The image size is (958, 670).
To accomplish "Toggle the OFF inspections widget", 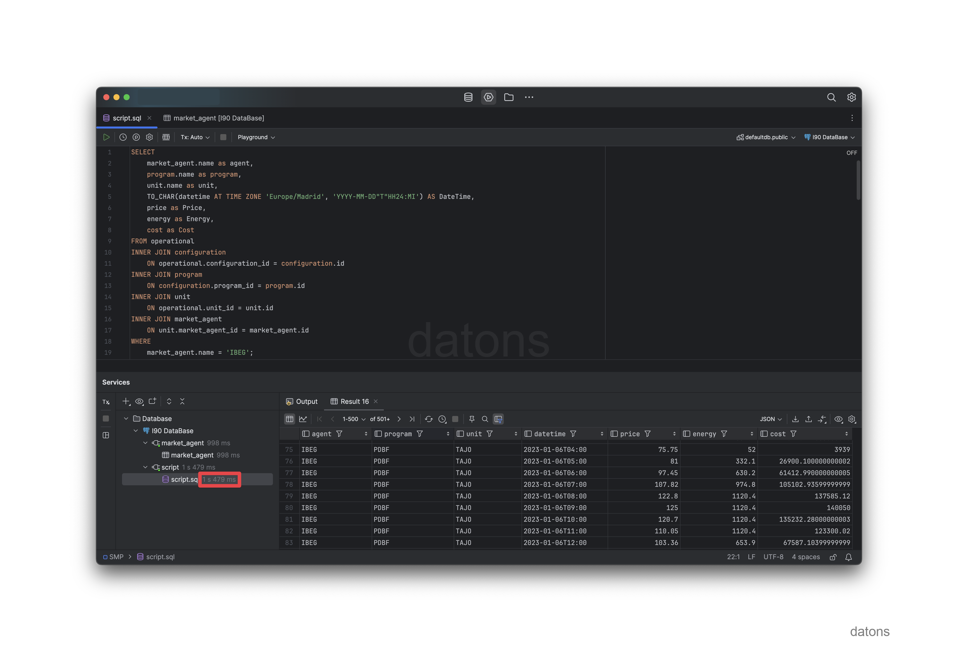I will click(x=852, y=153).
